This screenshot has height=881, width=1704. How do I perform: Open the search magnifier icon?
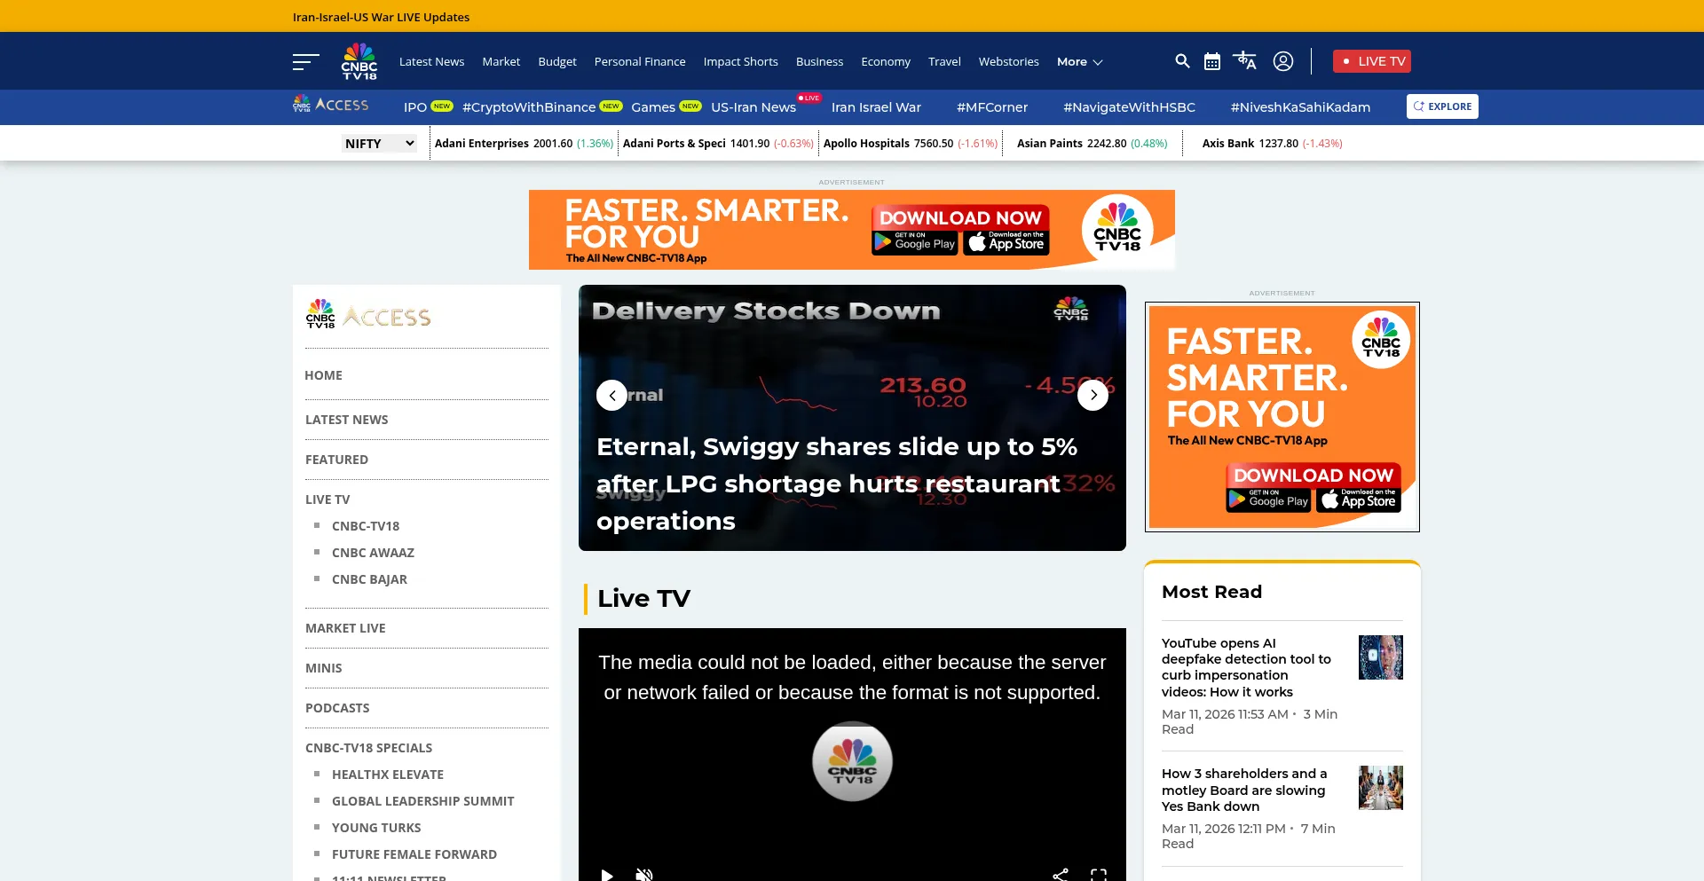coord(1182,61)
